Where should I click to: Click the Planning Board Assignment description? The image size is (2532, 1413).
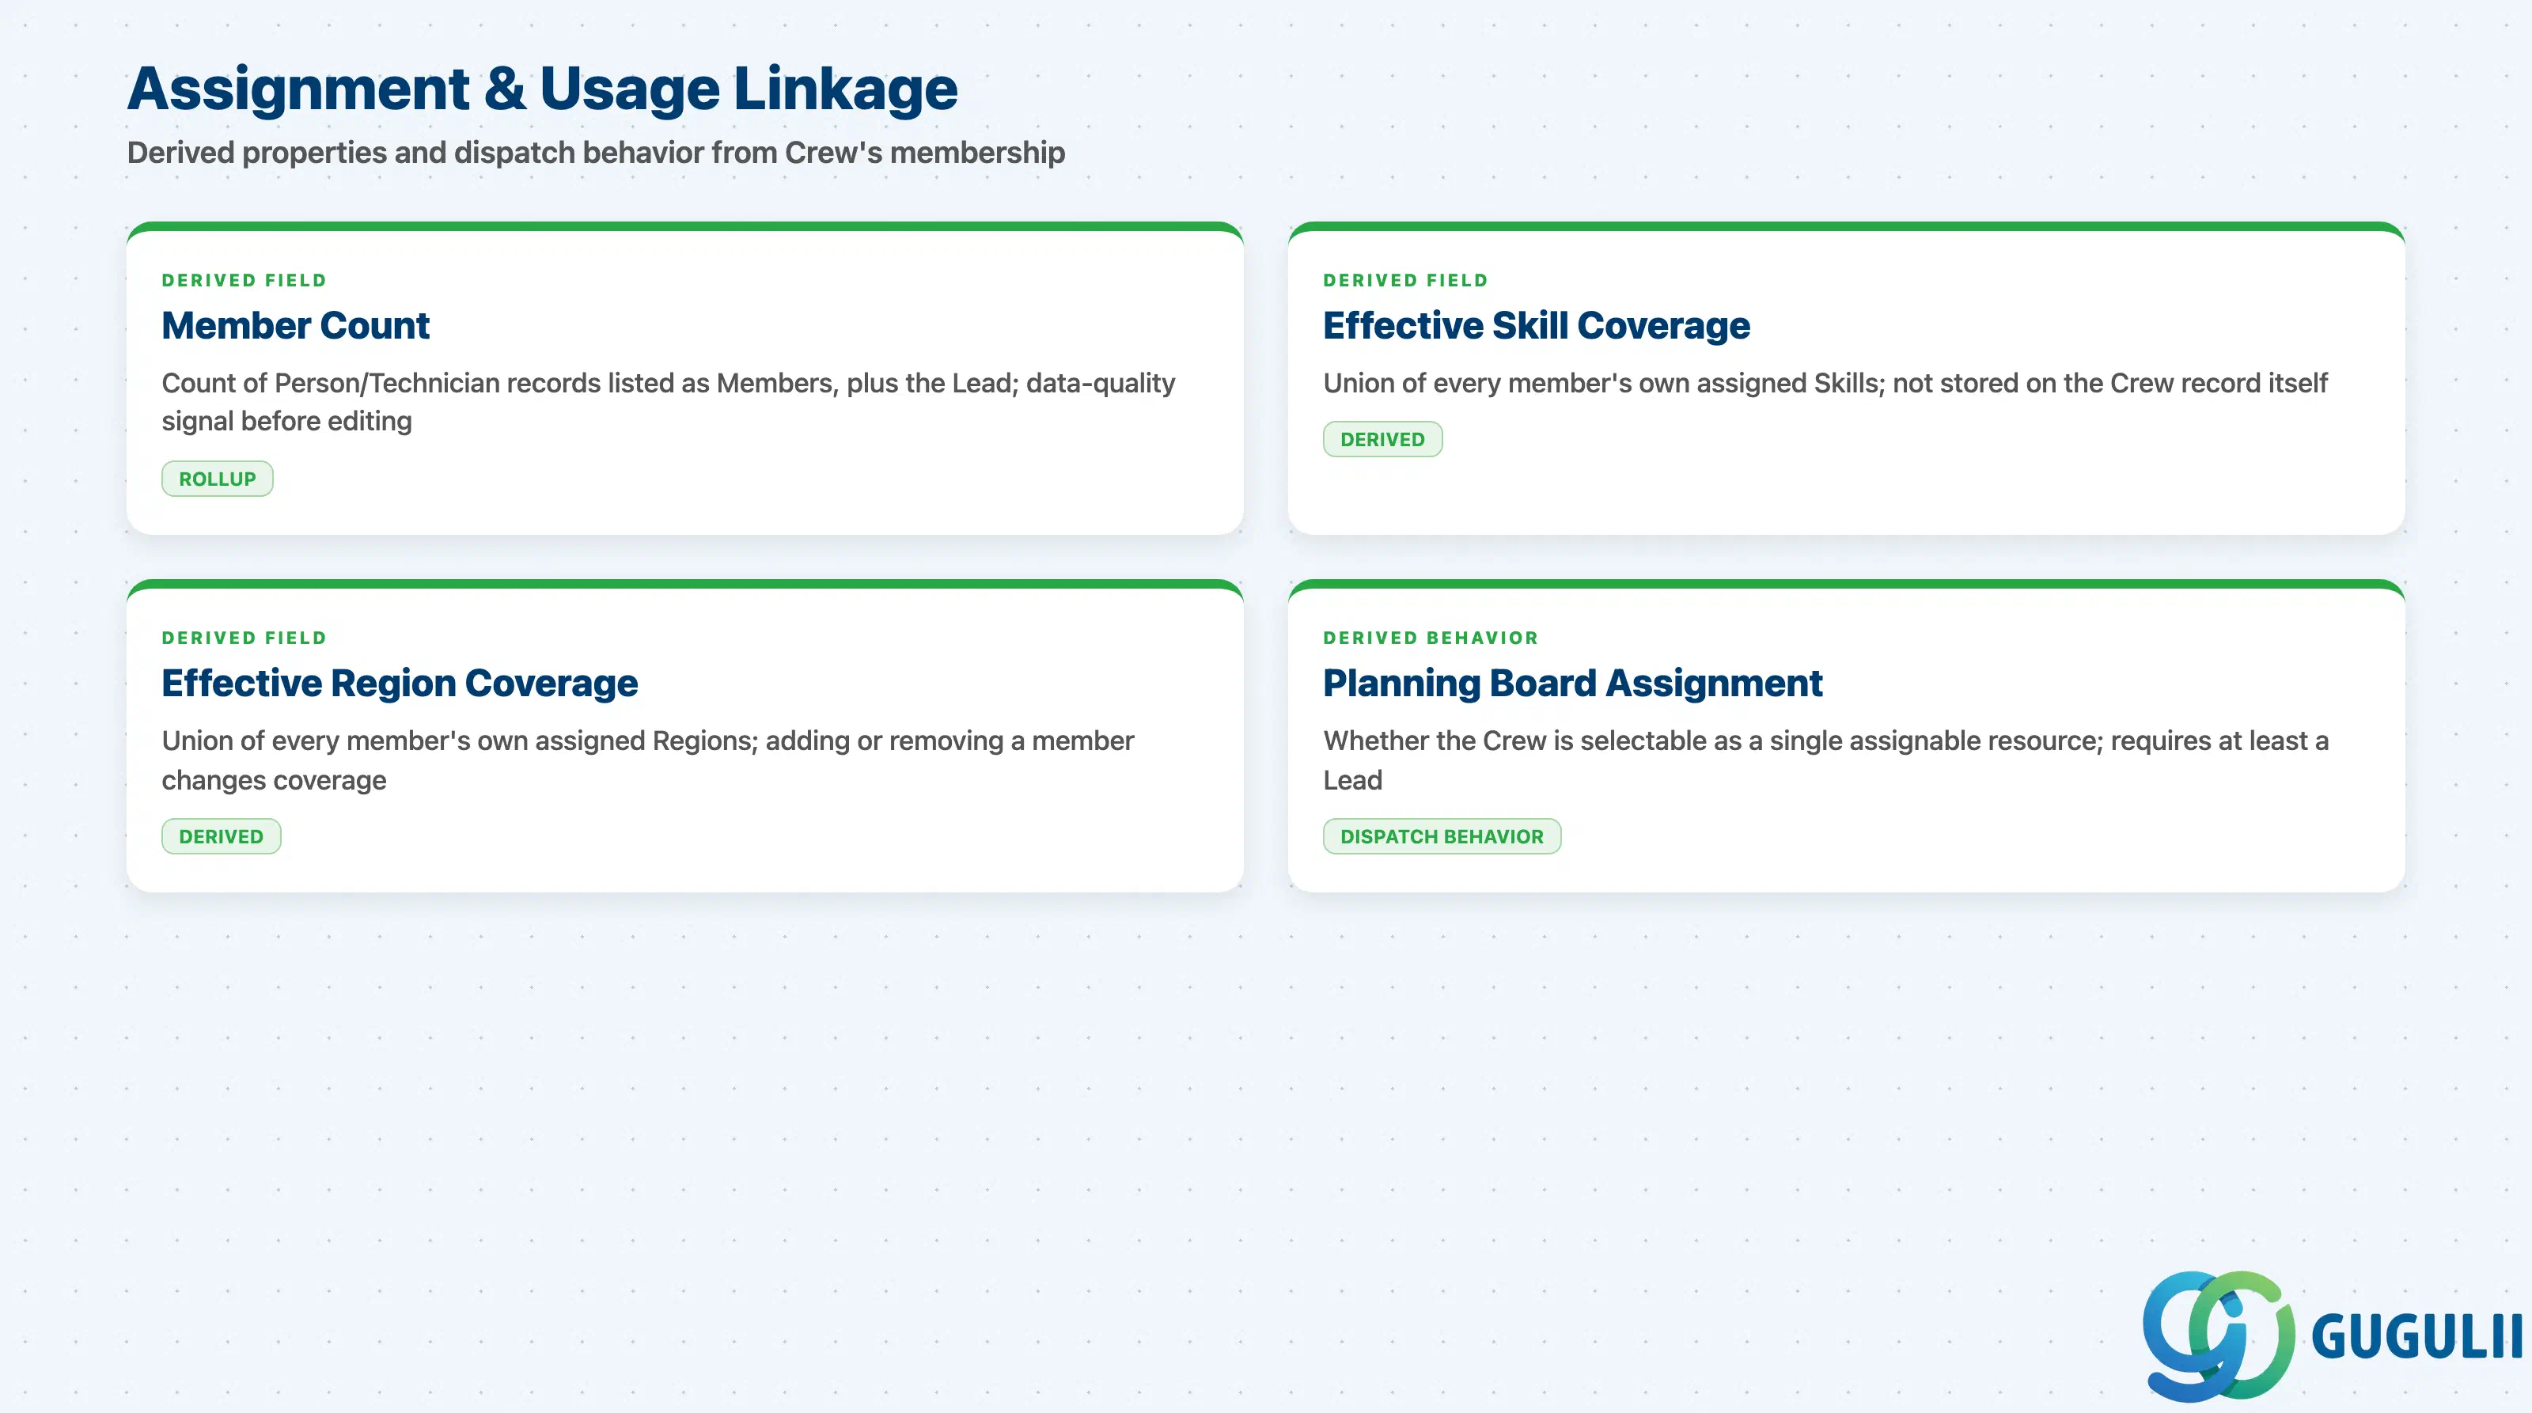tap(1826, 760)
